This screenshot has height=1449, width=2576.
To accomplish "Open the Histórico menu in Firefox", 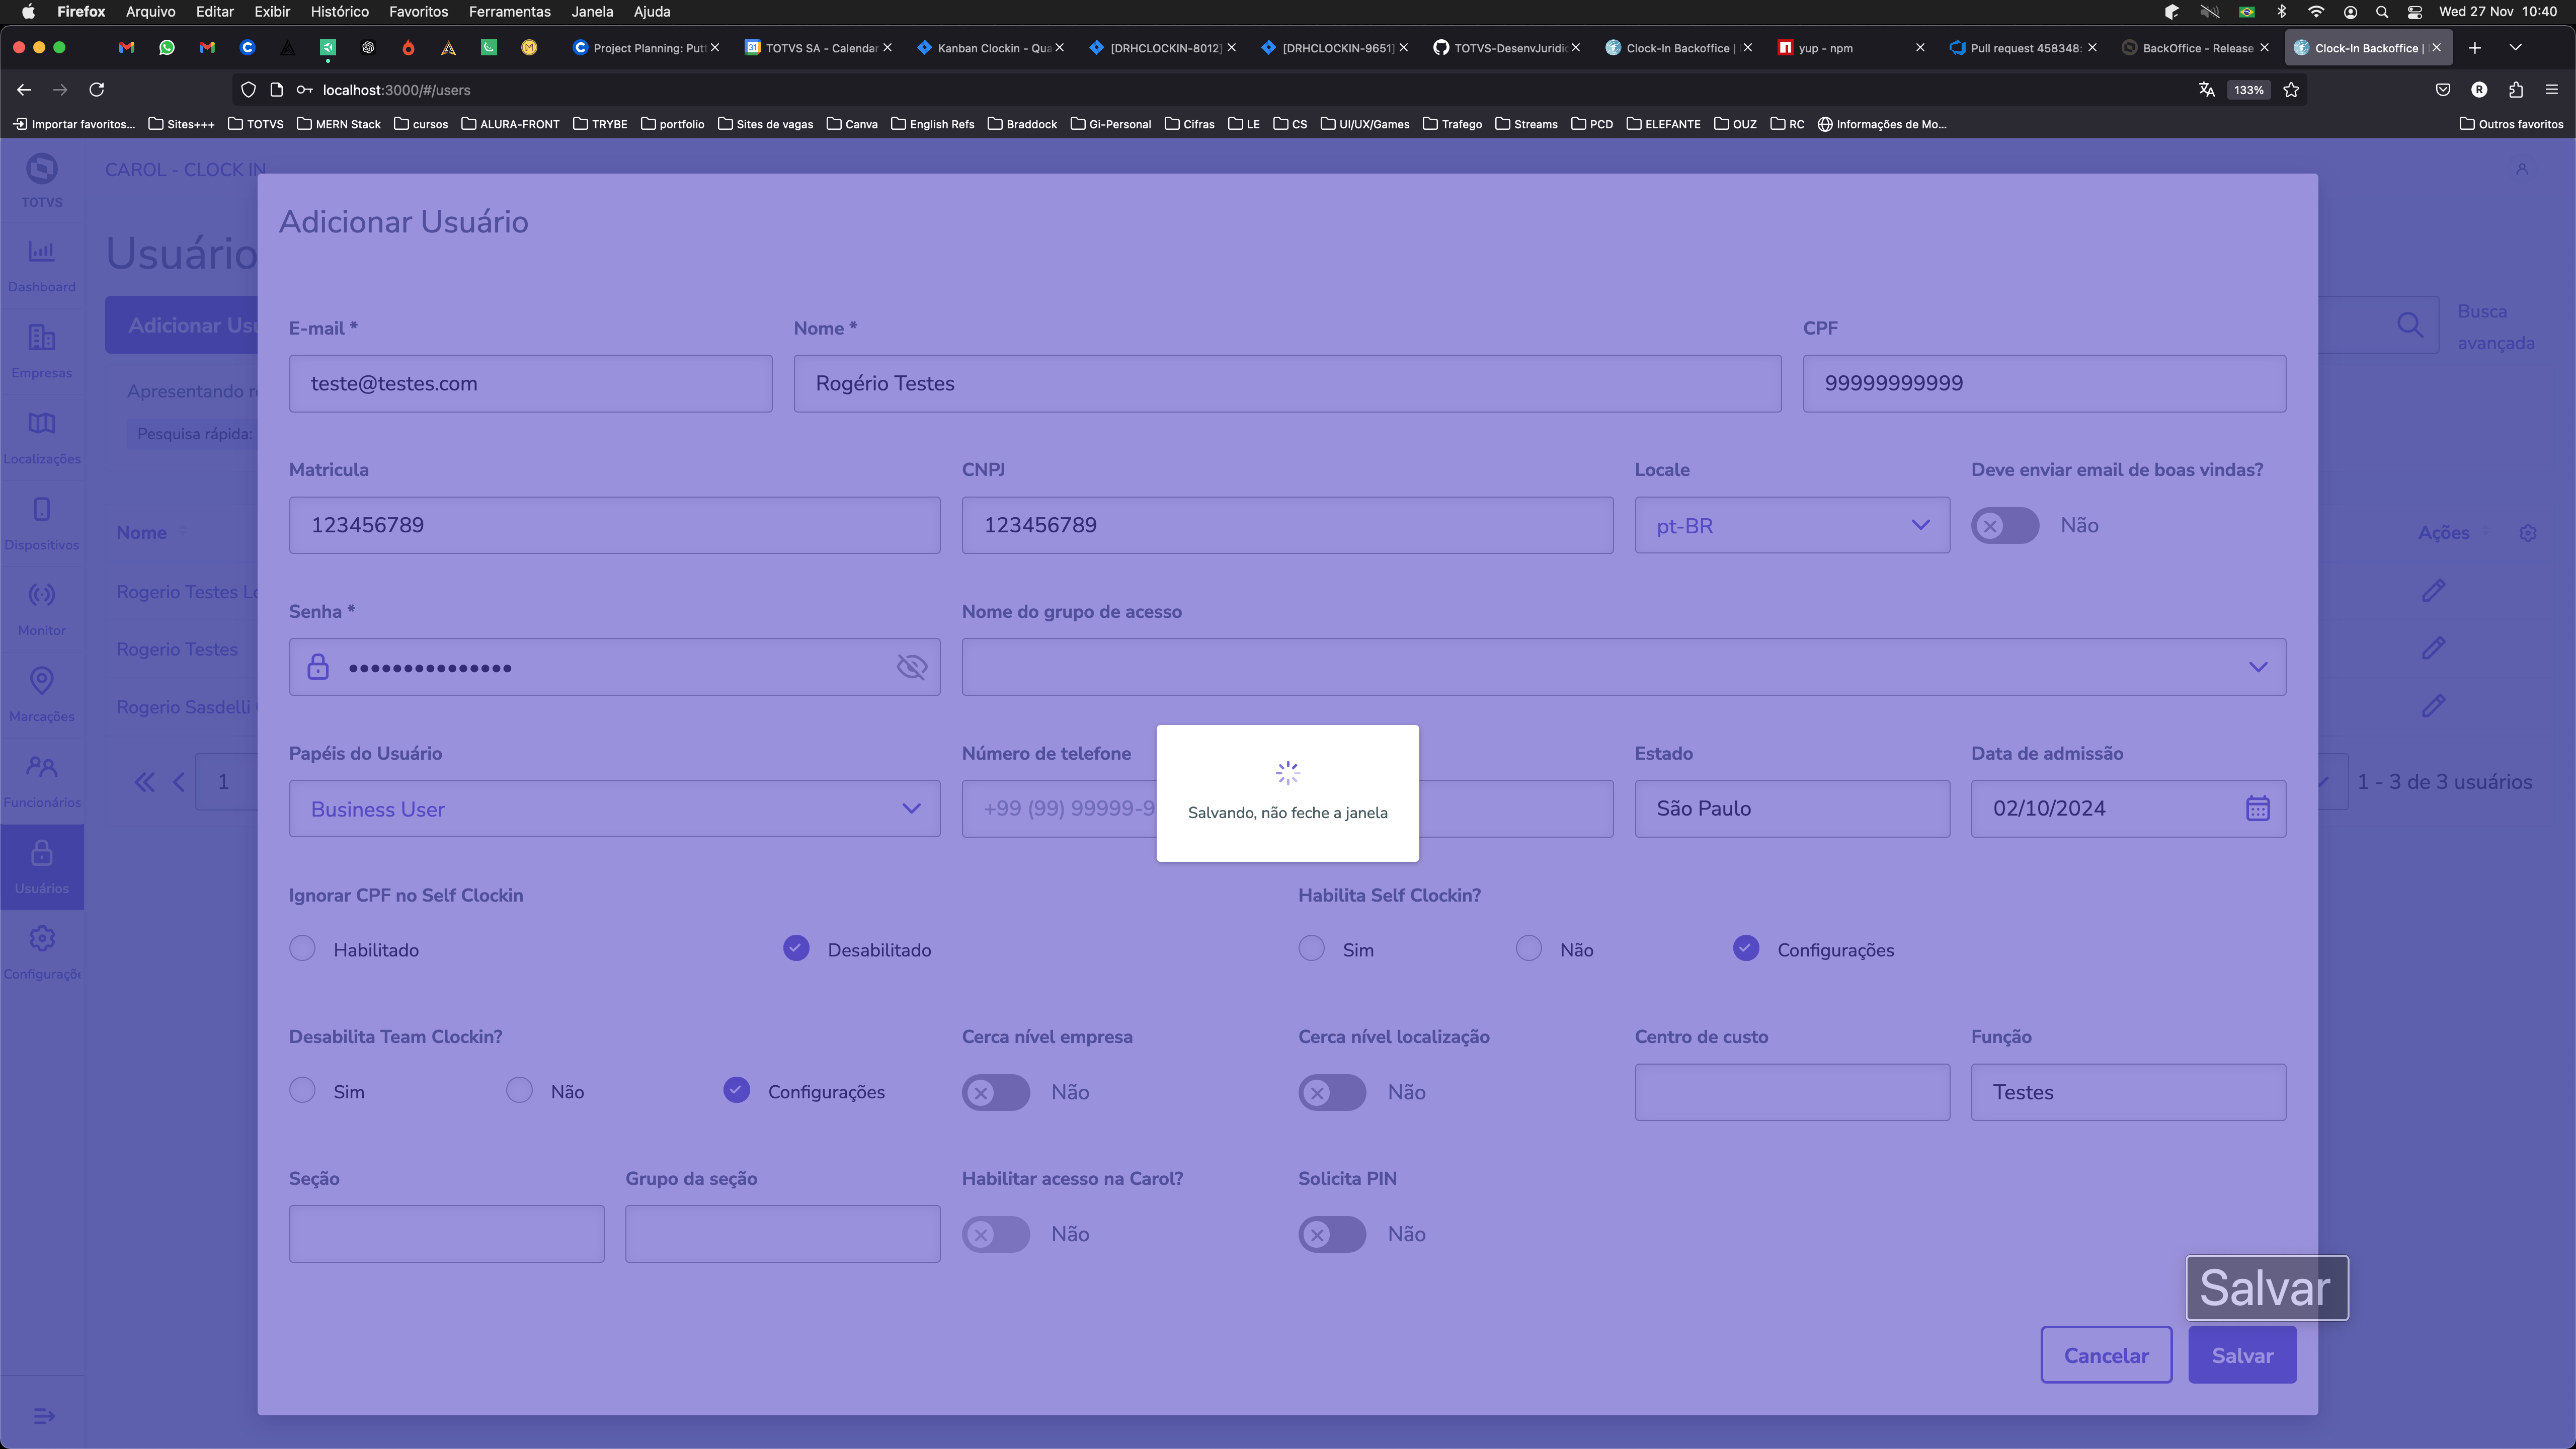I will click(339, 12).
